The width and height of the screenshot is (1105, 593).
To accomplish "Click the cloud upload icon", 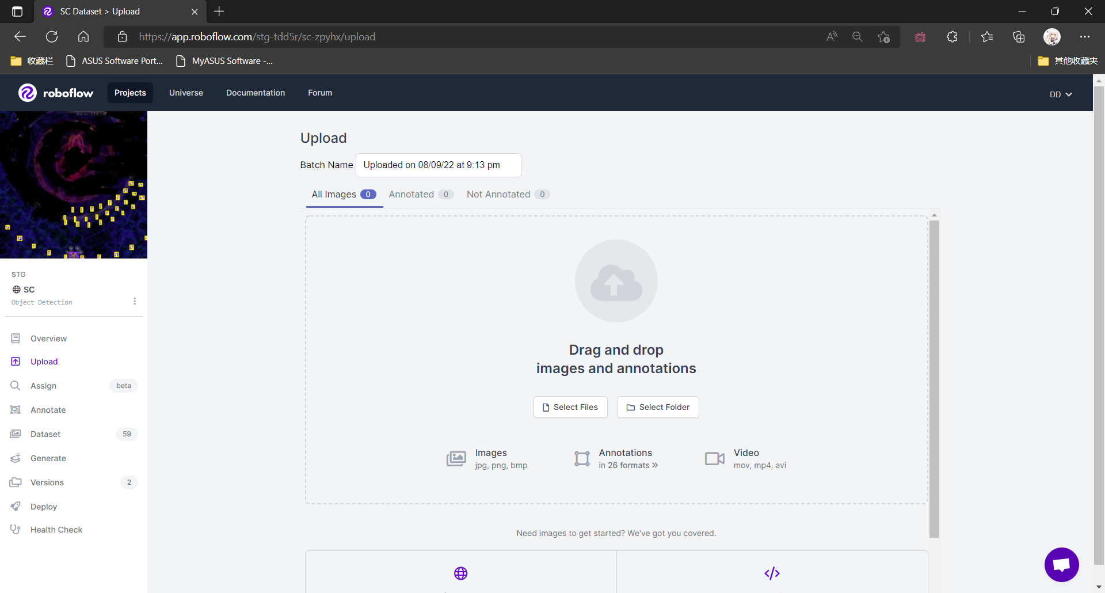I will point(616,281).
